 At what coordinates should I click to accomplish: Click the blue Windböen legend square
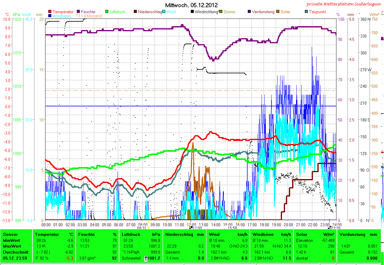point(50,16)
